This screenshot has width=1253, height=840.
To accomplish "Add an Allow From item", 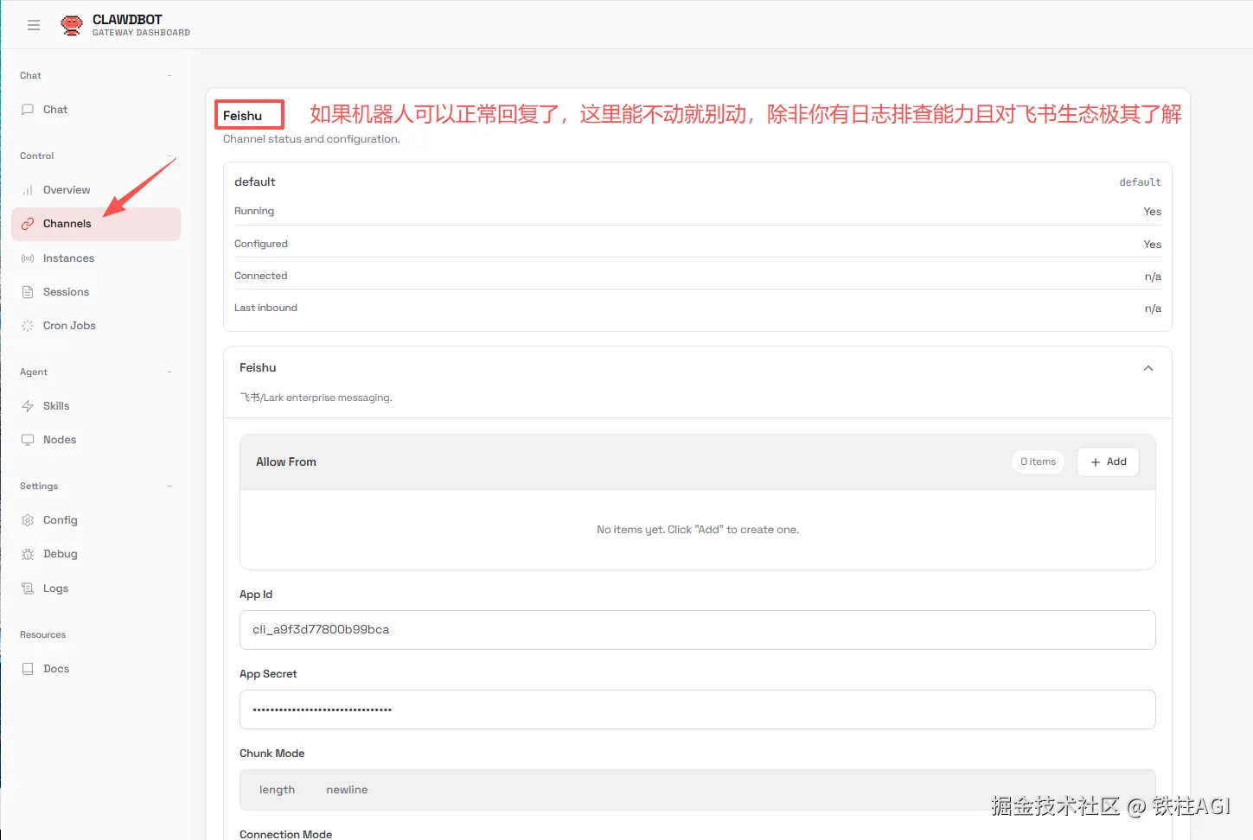I will point(1108,462).
